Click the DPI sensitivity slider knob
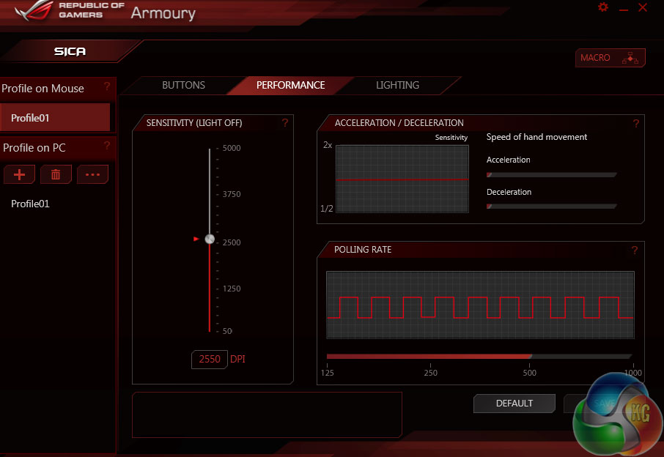The width and height of the screenshot is (664, 457). (210, 239)
